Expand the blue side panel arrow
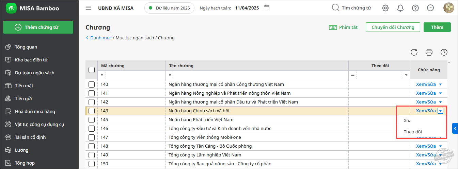The width and height of the screenshot is (458, 169). [455, 128]
